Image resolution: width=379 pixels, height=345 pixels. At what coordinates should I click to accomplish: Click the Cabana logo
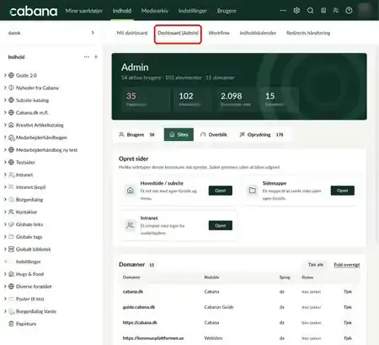click(x=34, y=11)
